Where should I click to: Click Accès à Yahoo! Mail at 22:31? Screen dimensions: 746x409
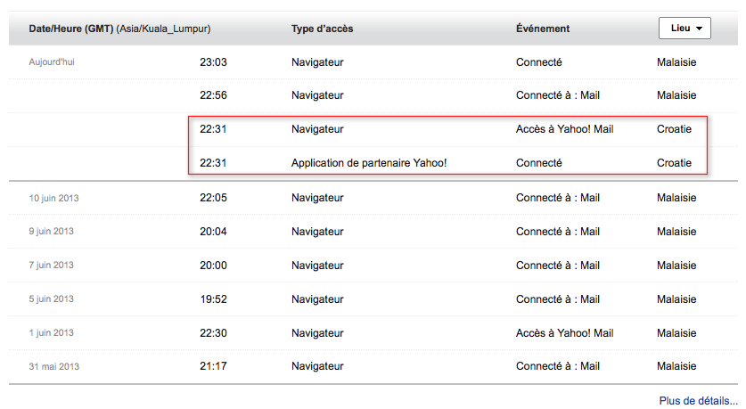click(x=565, y=129)
